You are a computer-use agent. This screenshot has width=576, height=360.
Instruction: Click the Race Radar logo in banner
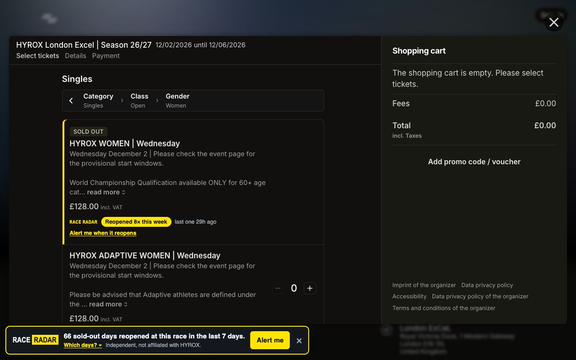point(36,340)
